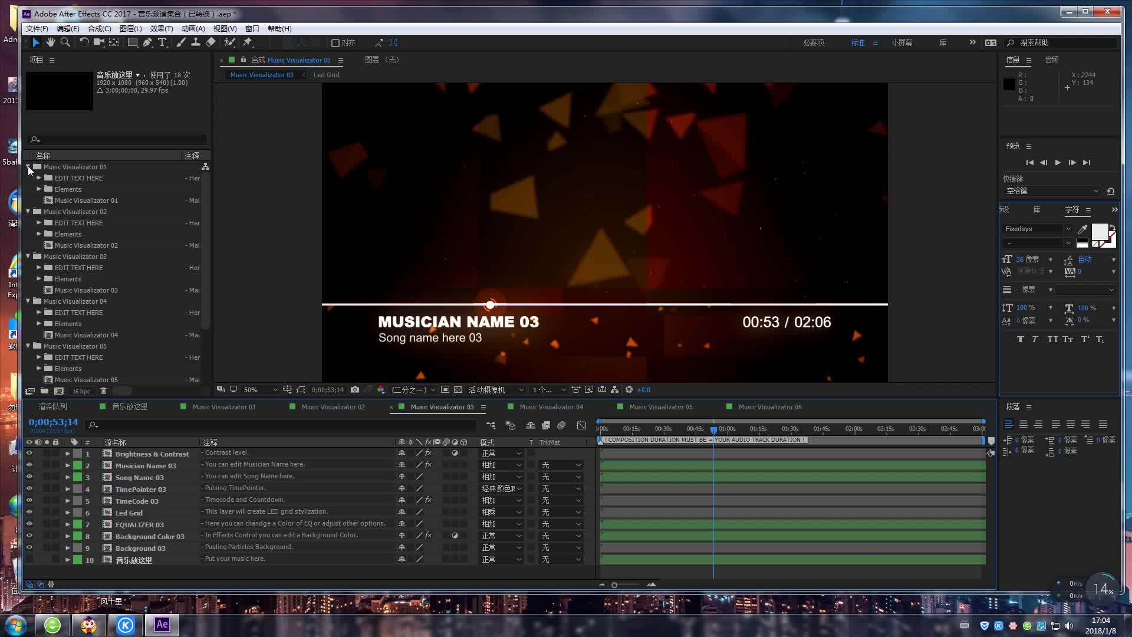This screenshot has width=1132, height=637.
Task: Select the Hand tool
Action: click(51, 42)
